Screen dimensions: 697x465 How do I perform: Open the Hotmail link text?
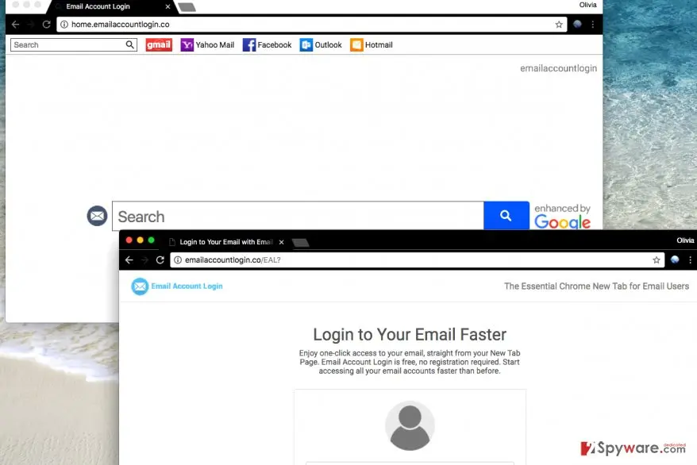pos(379,45)
